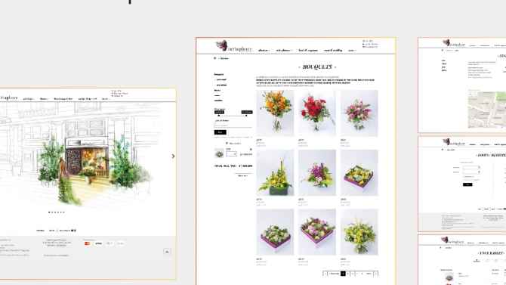Open the pink bouquet thumbnail in the first row
Screen dimensions: 506x285
(x=359, y=113)
